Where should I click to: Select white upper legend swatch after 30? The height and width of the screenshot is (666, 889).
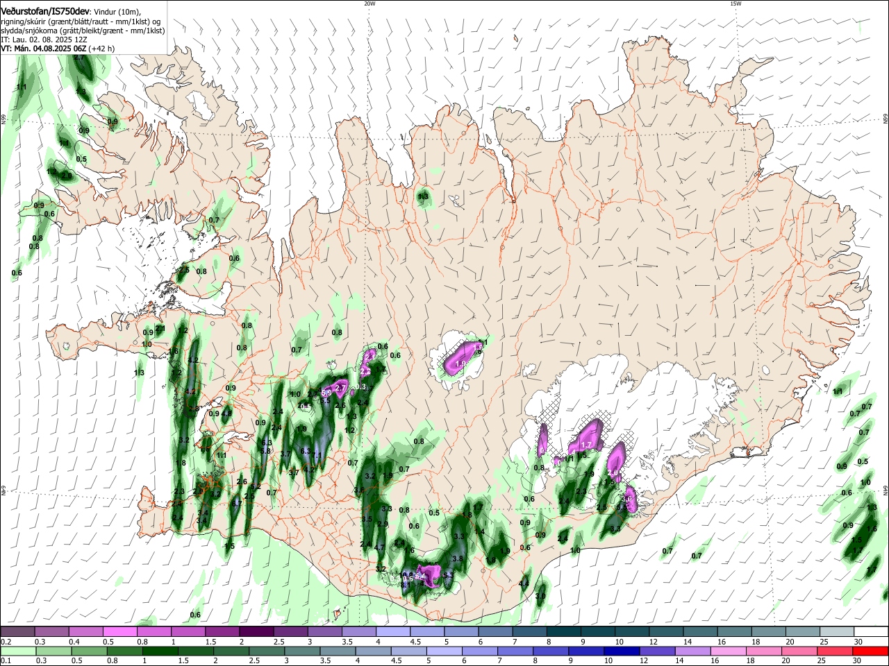(x=871, y=632)
